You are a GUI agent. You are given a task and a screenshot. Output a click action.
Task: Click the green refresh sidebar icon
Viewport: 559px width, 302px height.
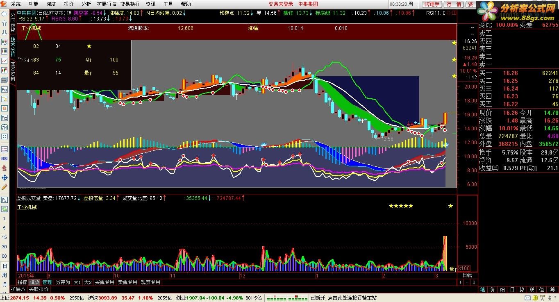click(x=5, y=209)
